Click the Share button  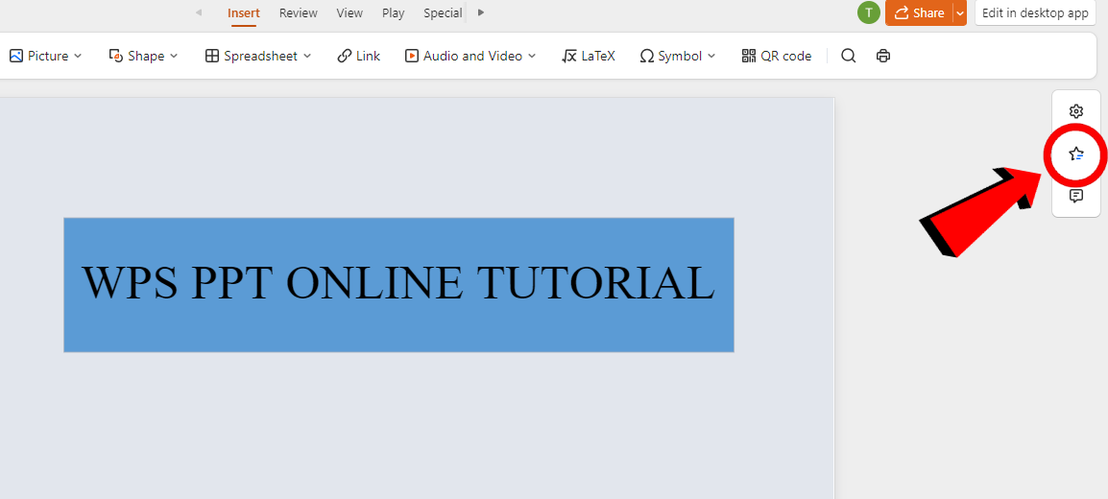coord(919,12)
